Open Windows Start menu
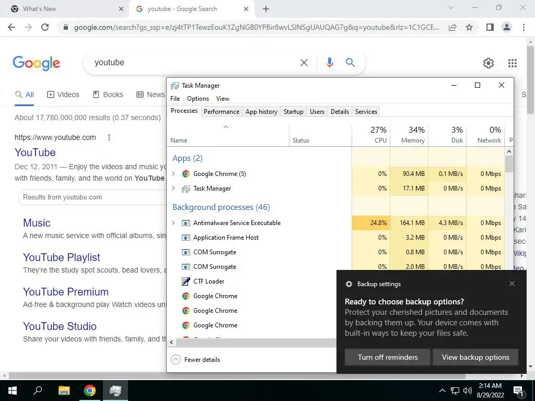Image resolution: width=535 pixels, height=401 pixels. pos(13,391)
